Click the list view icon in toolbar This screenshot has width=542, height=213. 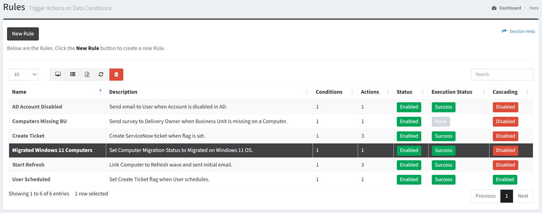[x=73, y=74]
